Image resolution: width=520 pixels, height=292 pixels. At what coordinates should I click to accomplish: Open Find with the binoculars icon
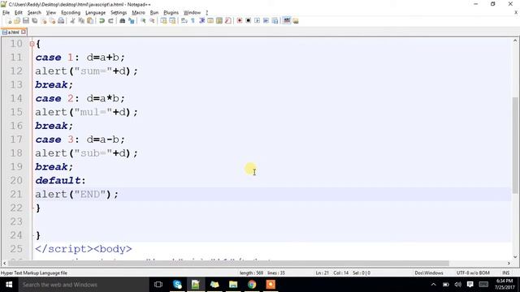123,21
